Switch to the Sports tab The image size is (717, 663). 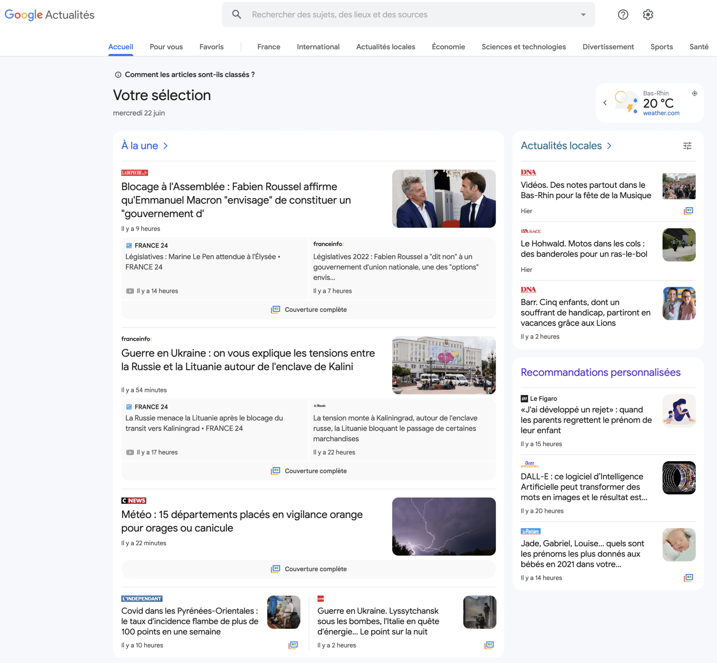[661, 47]
